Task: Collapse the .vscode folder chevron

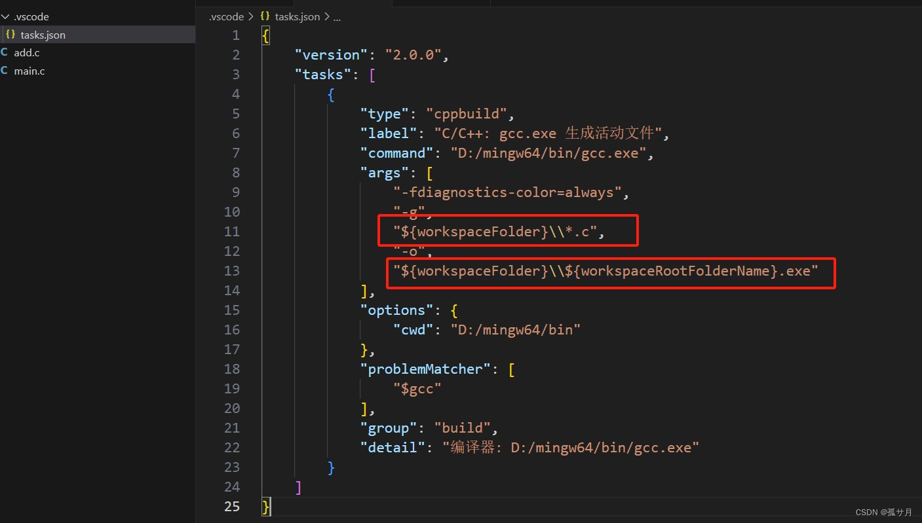Action: pos(5,16)
